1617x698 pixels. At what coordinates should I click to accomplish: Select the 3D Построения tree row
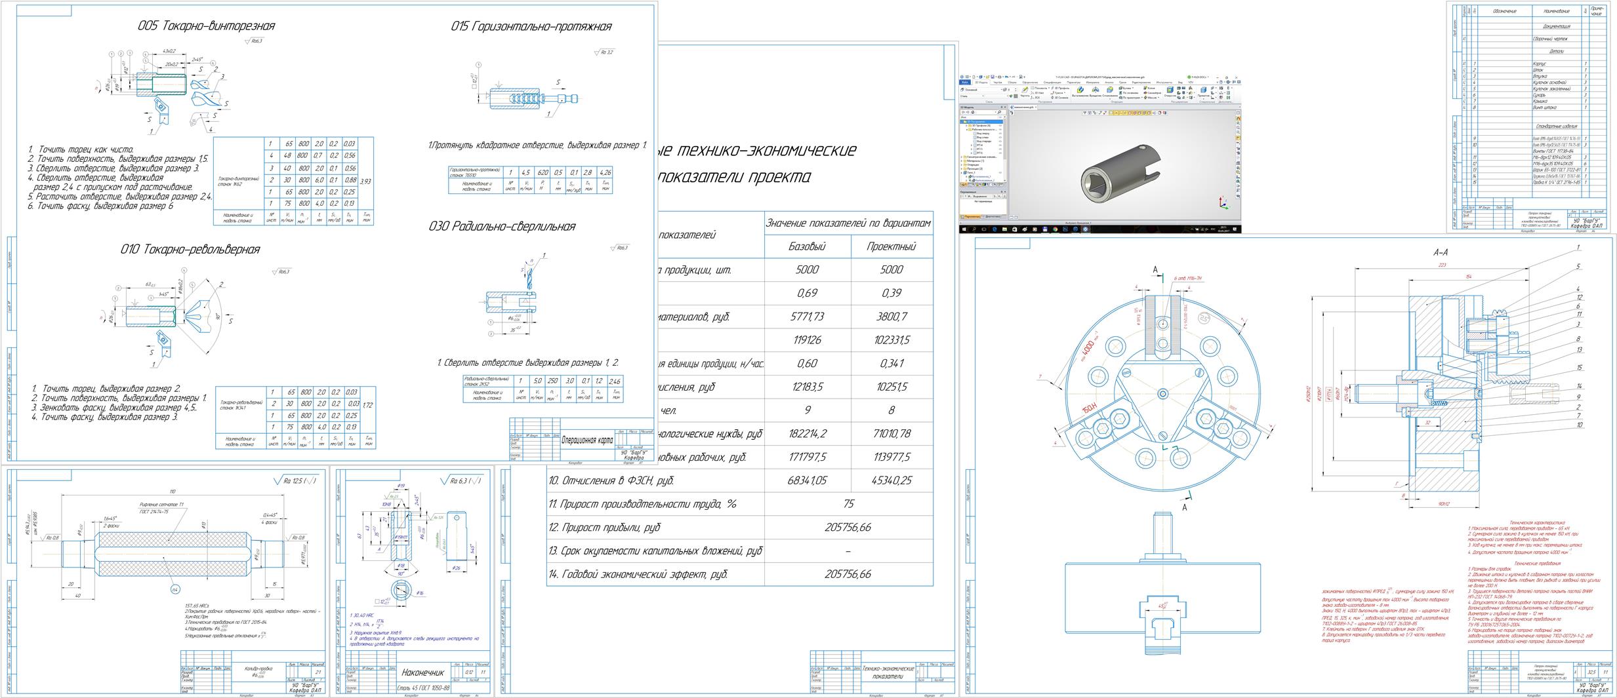point(981,122)
